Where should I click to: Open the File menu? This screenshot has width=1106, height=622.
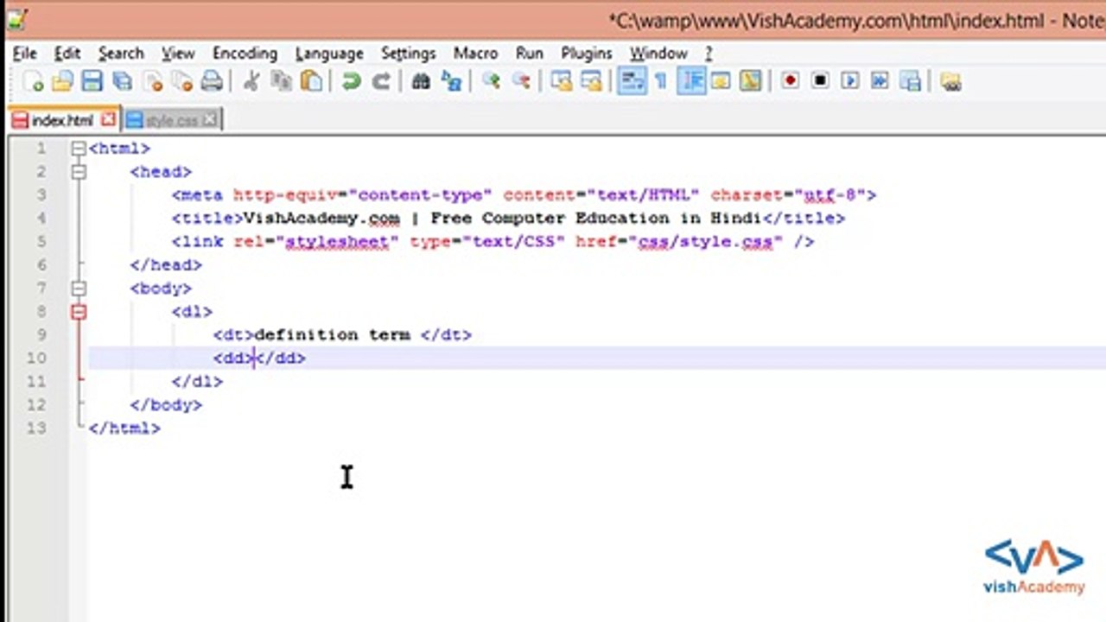[x=24, y=54]
